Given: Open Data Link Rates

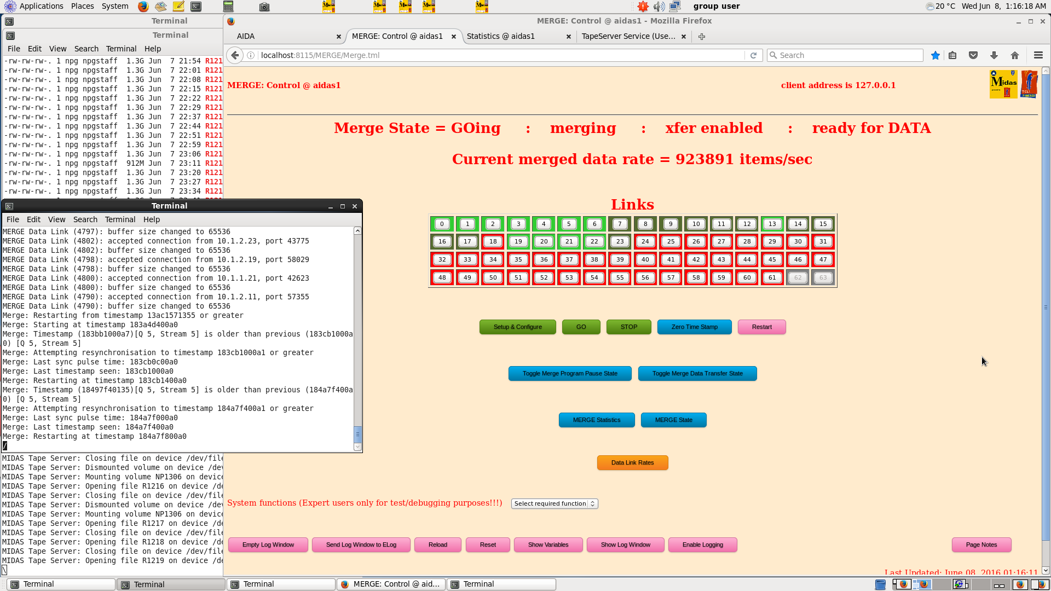Looking at the screenshot, I should pos(633,462).
